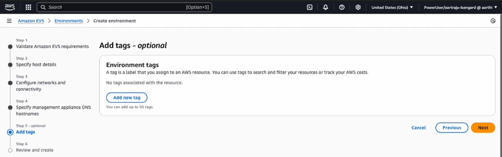The width and height of the screenshot is (502, 157).
Task: Click the Step 3 bullet marker
Action: coord(10,83)
